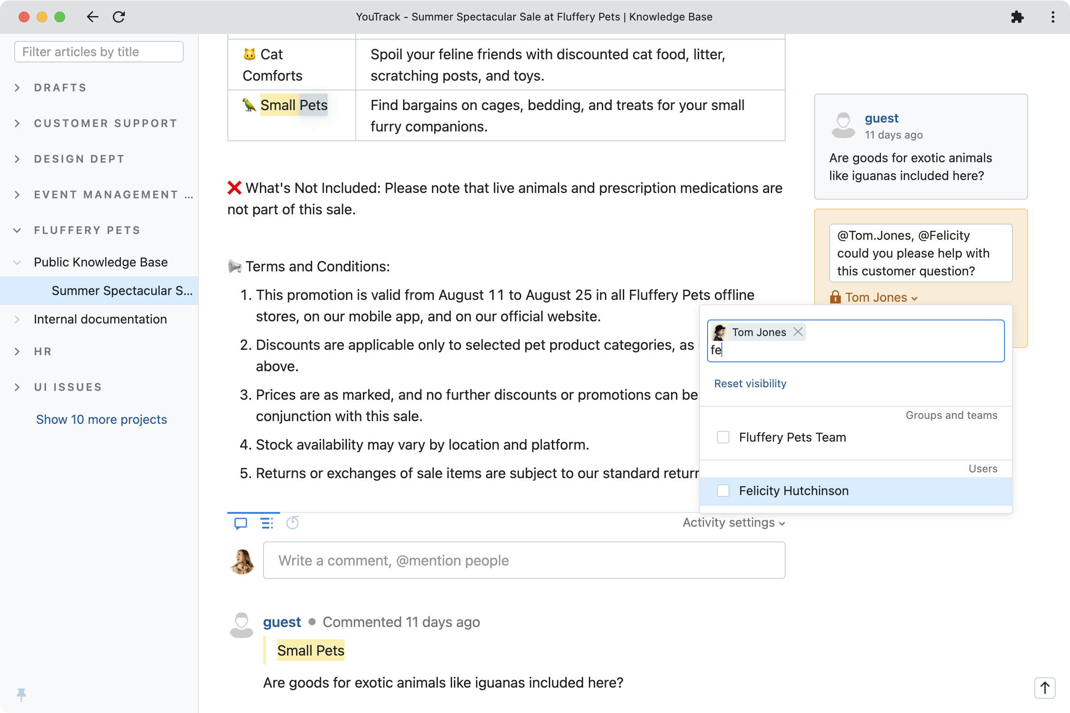Go back using the browser back arrow
This screenshot has height=713, width=1070.
92,17
